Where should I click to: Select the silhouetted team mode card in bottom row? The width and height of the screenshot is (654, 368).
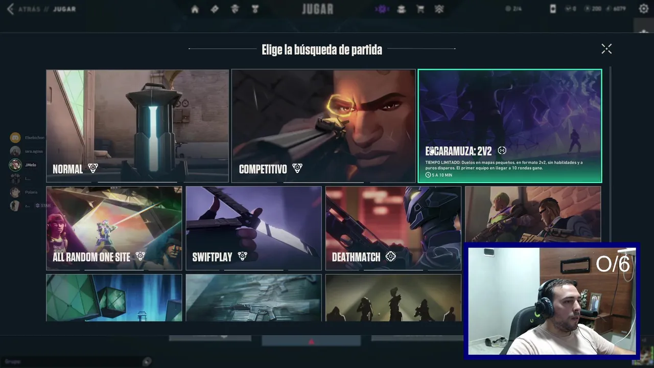393,298
